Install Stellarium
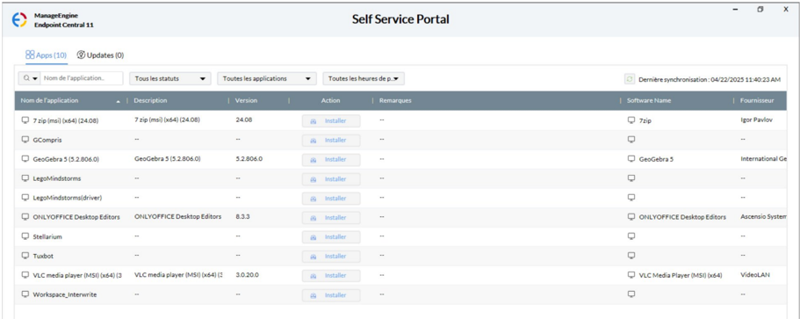This screenshot has width=800, height=319. tap(331, 237)
